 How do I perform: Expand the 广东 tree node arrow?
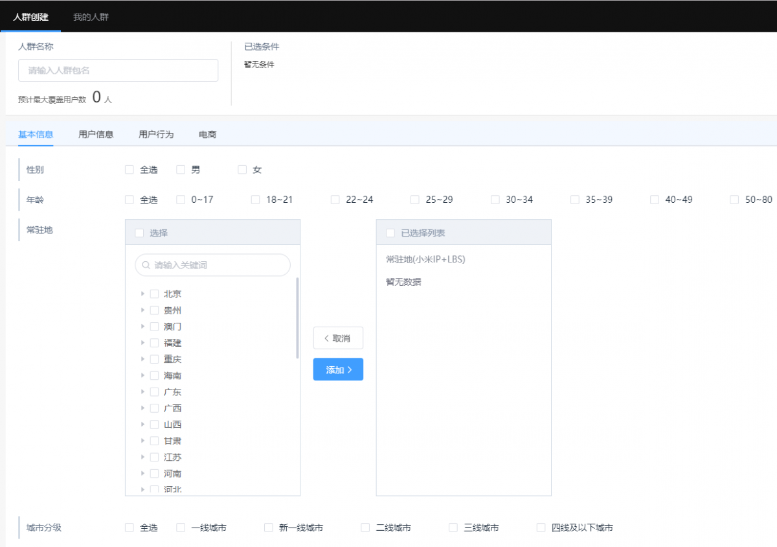(x=142, y=392)
